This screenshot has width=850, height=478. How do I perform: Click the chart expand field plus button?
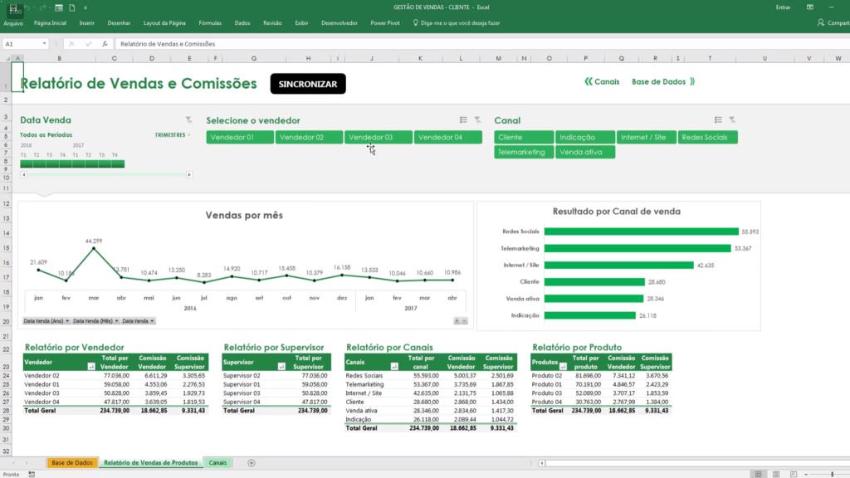pyautogui.click(x=457, y=320)
